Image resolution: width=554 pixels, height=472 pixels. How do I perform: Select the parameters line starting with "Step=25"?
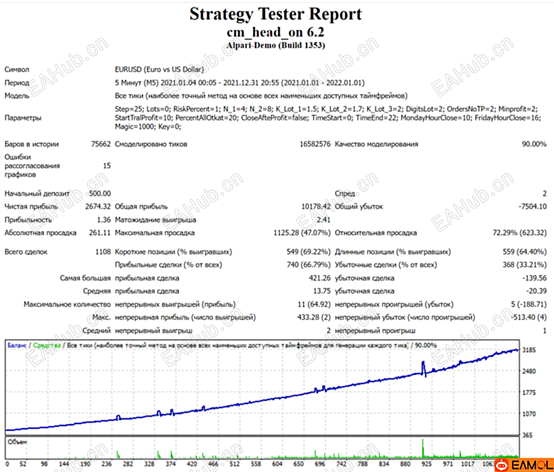(326, 109)
